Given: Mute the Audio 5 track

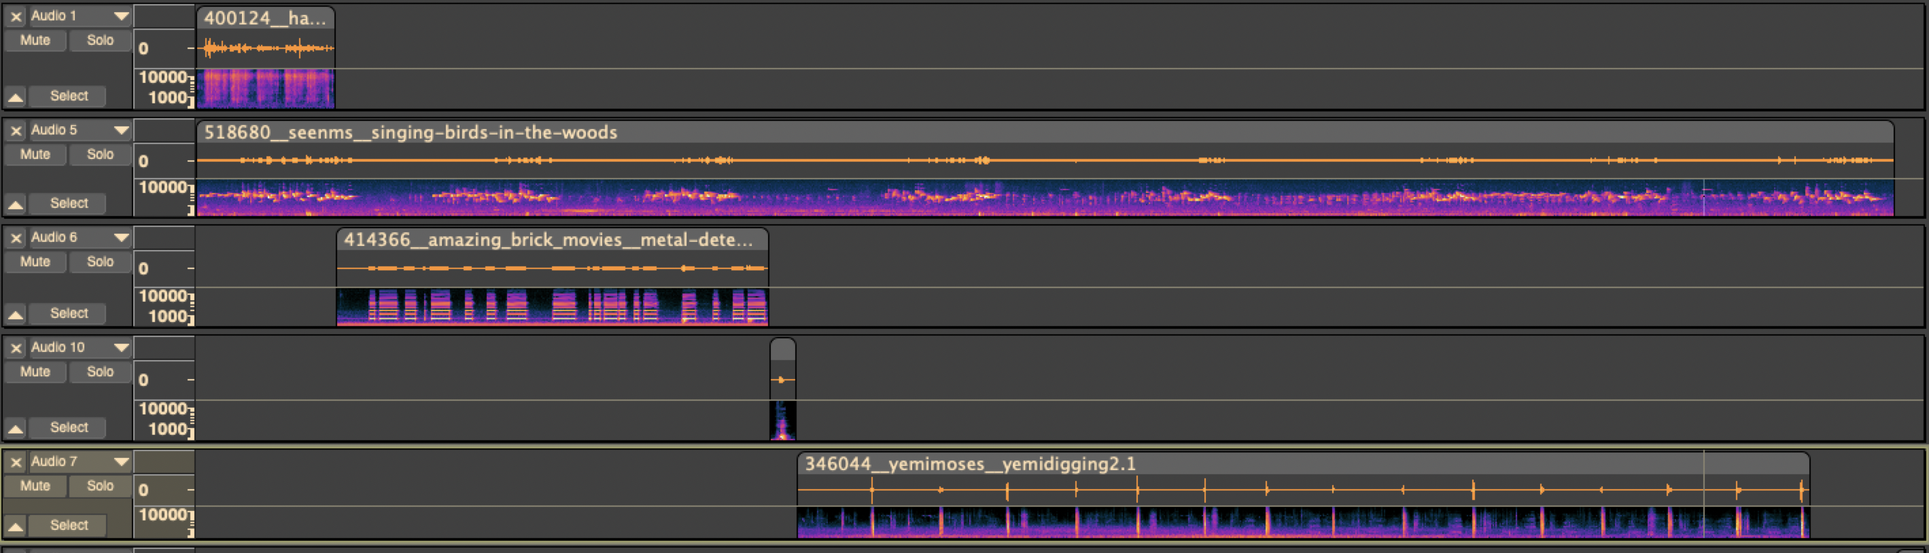Looking at the screenshot, I should point(35,155).
